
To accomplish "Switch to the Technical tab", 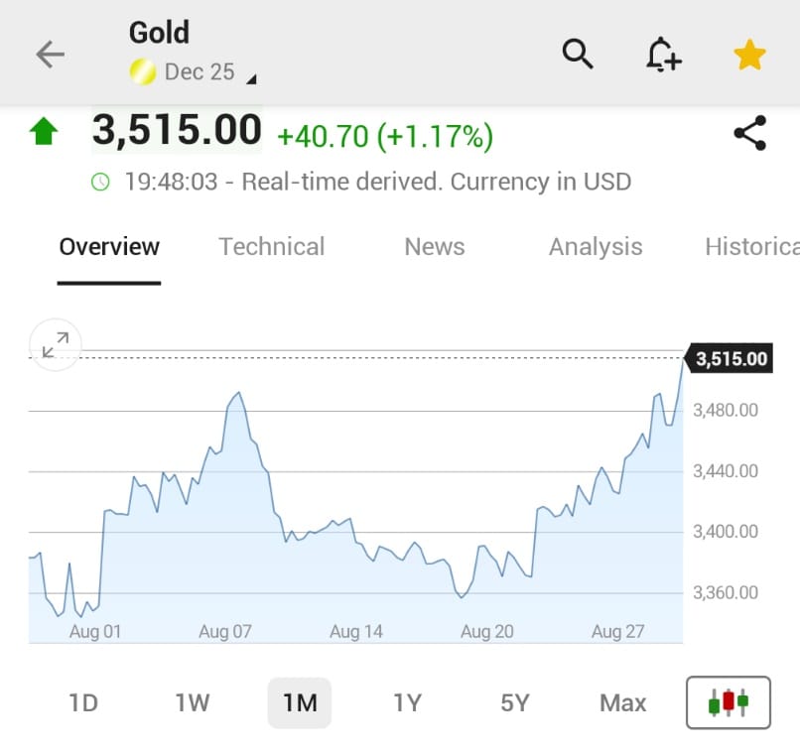I will click(x=271, y=247).
